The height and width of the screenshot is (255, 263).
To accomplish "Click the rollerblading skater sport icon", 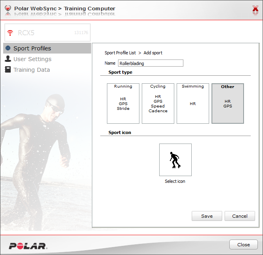I will coord(175,160).
